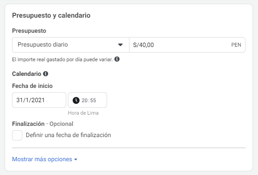Click the info icon beside daily spend note
The height and width of the screenshot is (175, 258).
click(x=117, y=59)
